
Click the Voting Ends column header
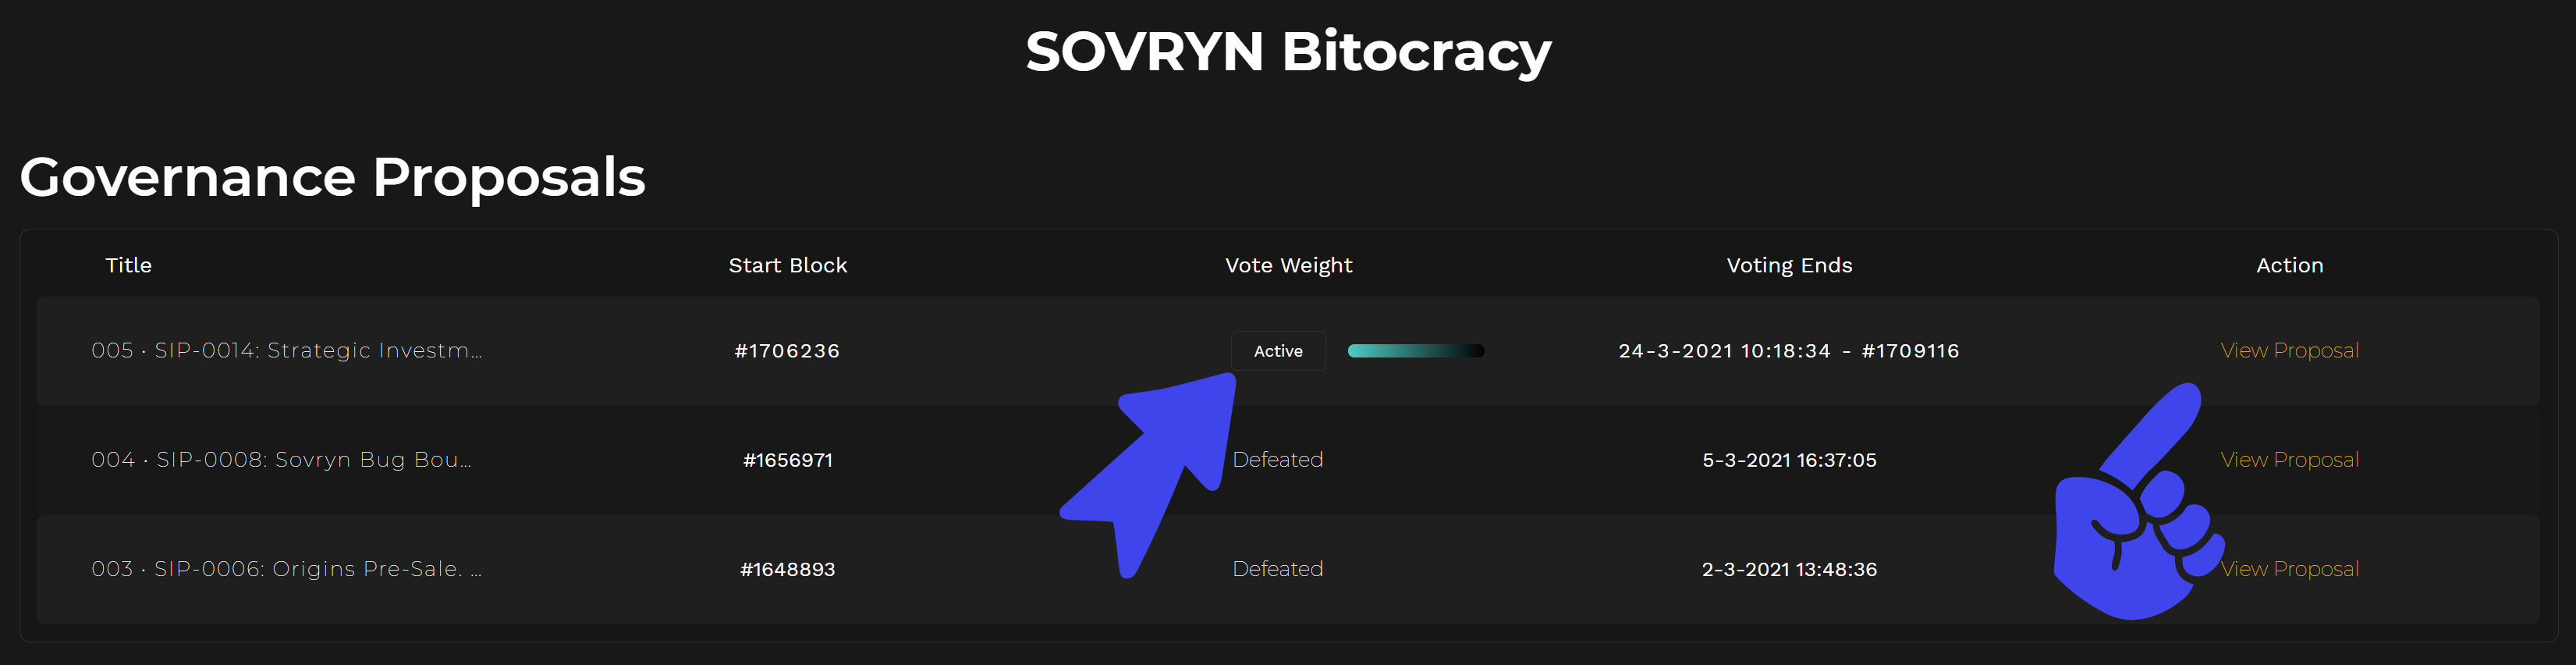(x=1789, y=265)
